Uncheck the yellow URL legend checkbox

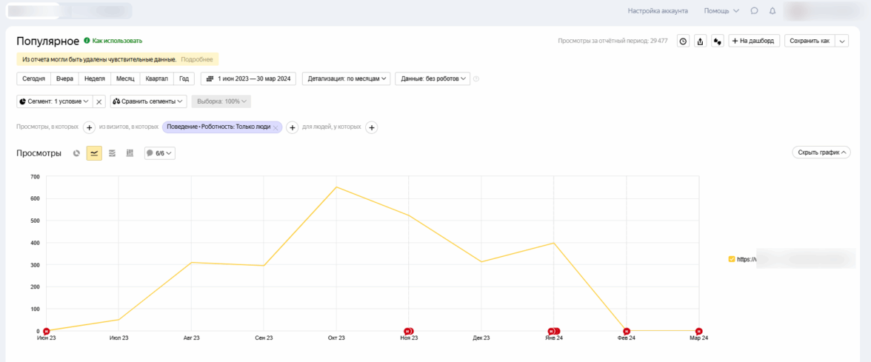coord(732,259)
